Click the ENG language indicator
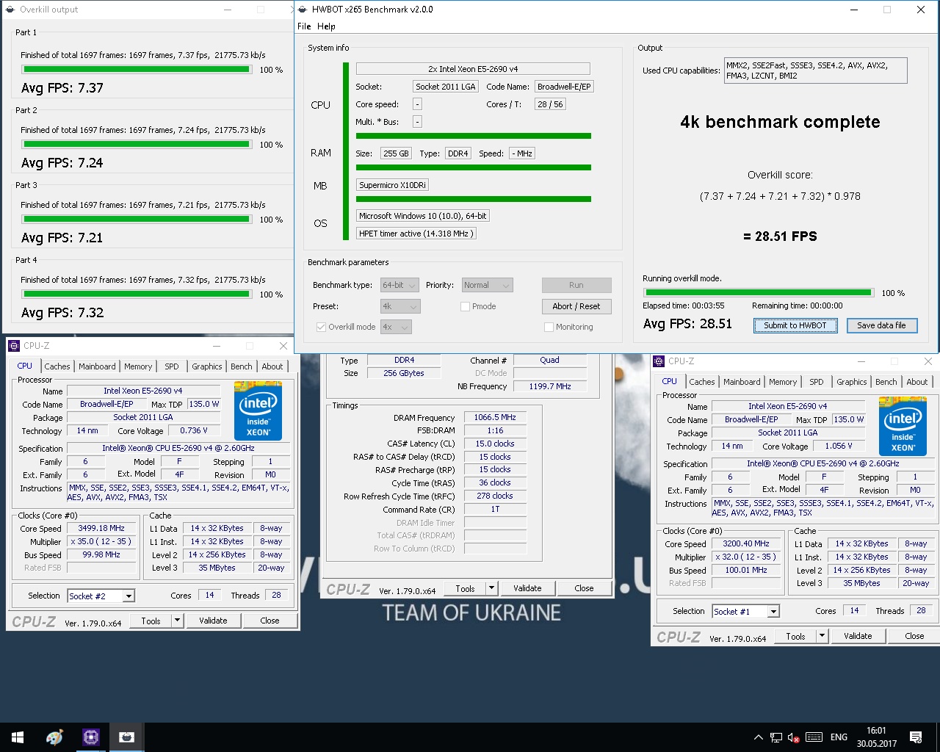The height and width of the screenshot is (752, 940). point(839,737)
